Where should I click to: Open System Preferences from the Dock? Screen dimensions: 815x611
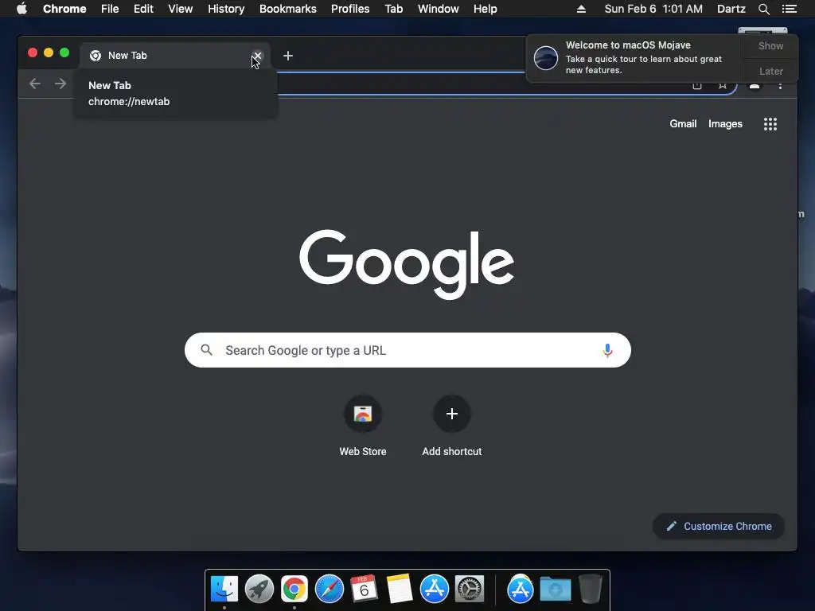click(470, 589)
